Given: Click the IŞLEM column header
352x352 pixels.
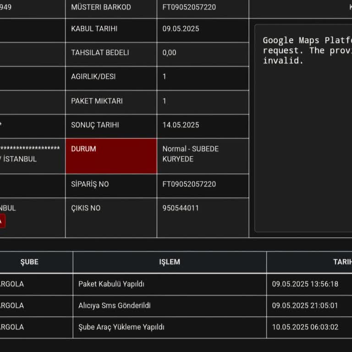Looking at the screenshot, I should pos(169,262).
